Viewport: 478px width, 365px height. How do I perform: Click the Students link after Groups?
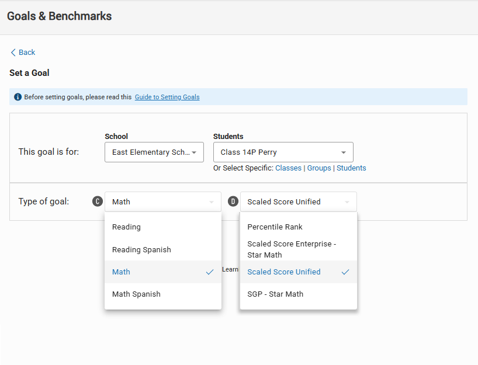(x=351, y=168)
